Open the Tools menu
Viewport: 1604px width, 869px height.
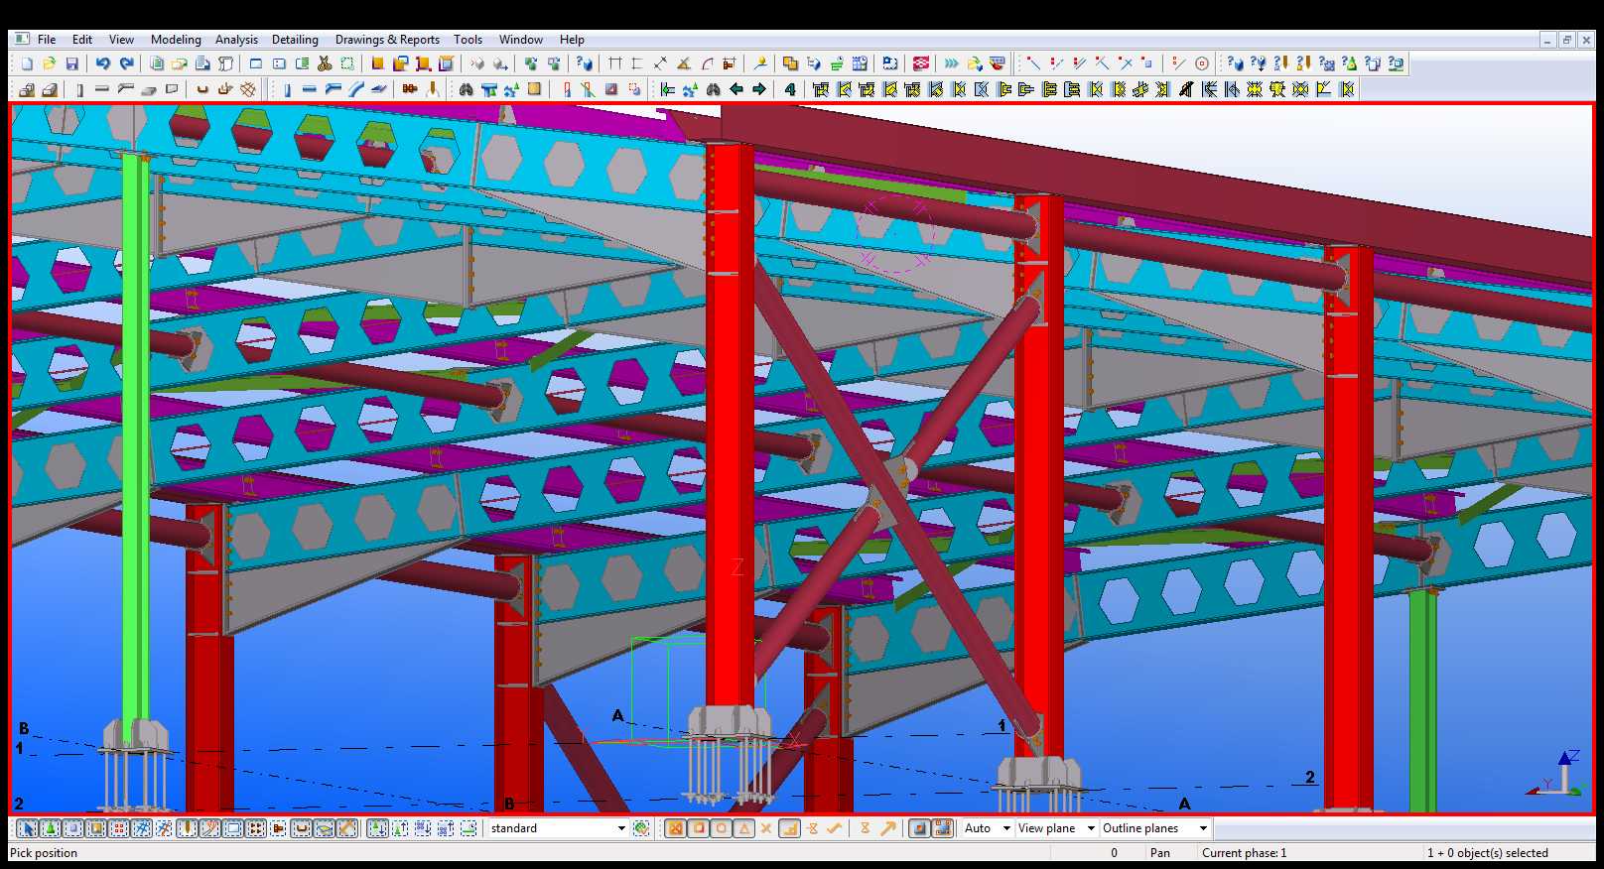click(468, 40)
